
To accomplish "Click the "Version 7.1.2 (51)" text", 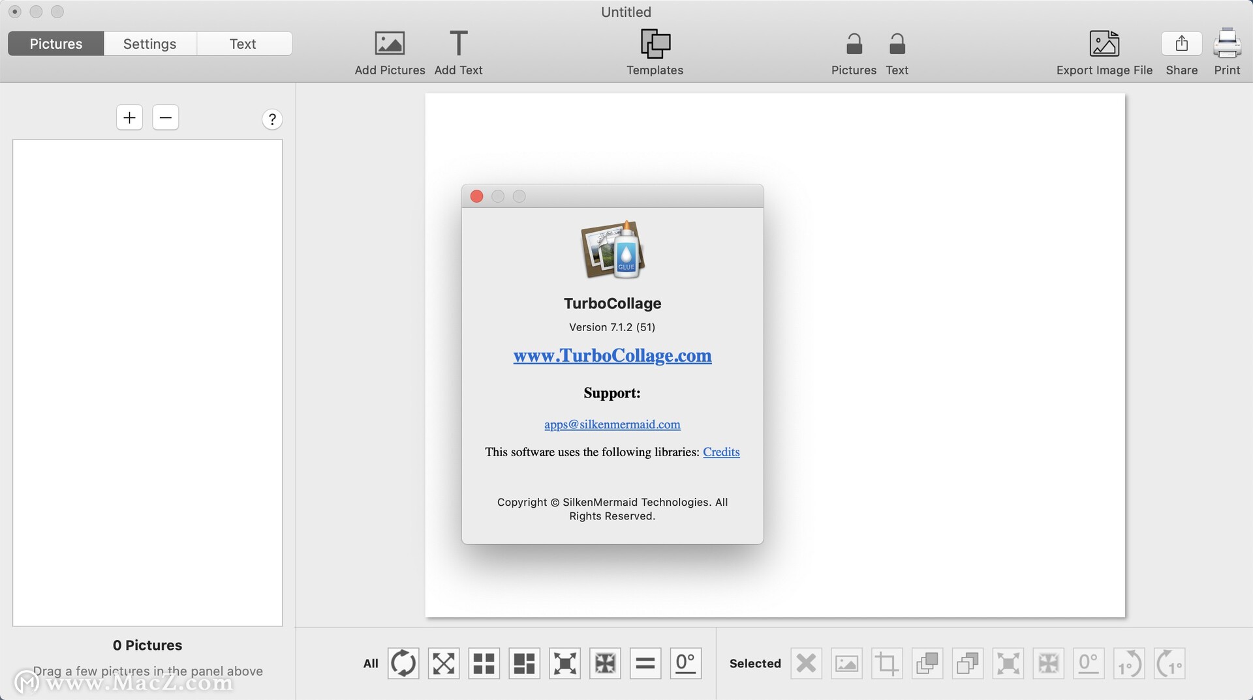I will tap(612, 327).
